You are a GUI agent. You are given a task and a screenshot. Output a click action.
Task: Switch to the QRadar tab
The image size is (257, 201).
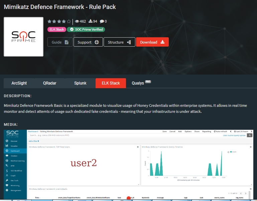coord(50,83)
